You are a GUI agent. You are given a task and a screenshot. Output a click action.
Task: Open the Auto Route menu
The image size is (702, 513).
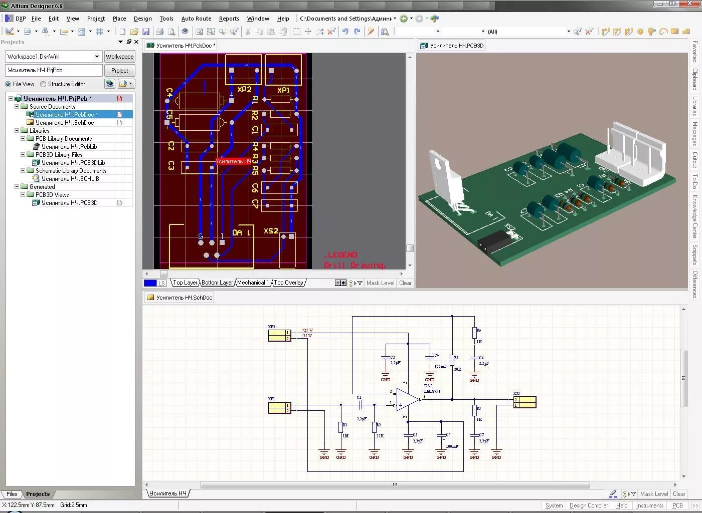[196, 19]
